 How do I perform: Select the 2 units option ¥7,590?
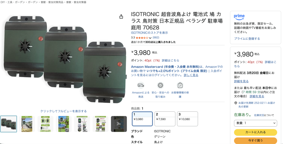pos(165,119)
